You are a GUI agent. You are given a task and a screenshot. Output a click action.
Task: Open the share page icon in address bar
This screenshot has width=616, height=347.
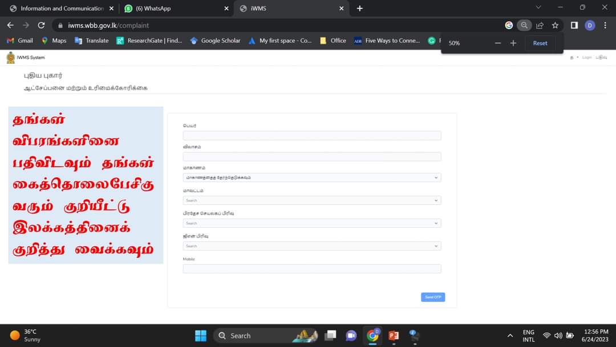click(x=540, y=25)
